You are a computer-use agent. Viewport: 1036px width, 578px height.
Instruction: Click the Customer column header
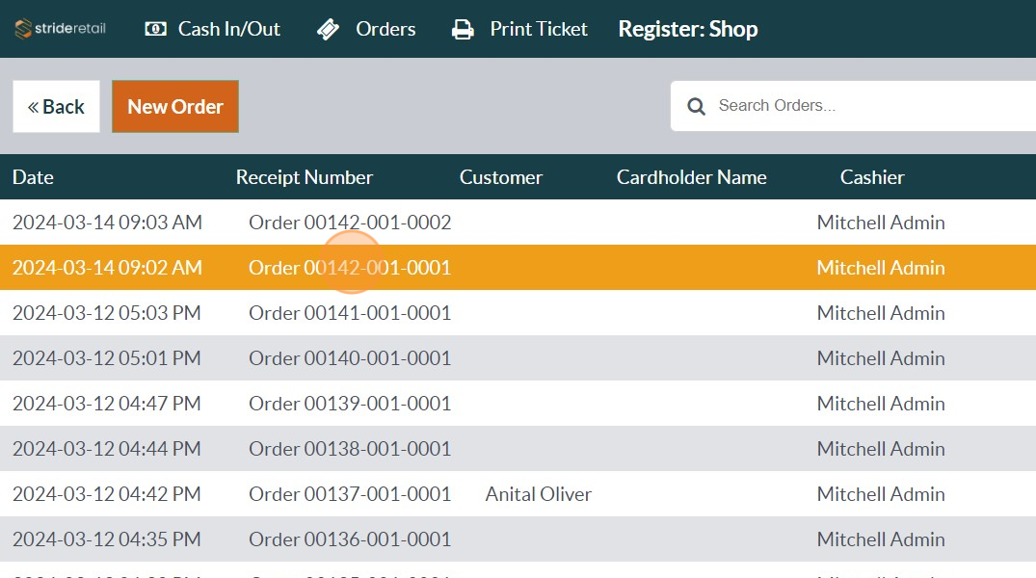pyautogui.click(x=501, y=177)
